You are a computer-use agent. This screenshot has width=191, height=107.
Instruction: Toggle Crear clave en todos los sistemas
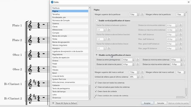pos(96,83)
